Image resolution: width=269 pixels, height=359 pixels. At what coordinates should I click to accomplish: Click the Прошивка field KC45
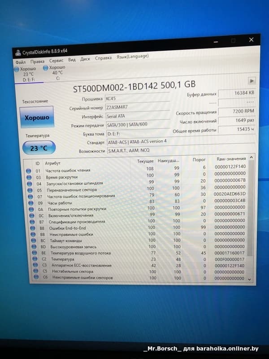pos(138,98)
